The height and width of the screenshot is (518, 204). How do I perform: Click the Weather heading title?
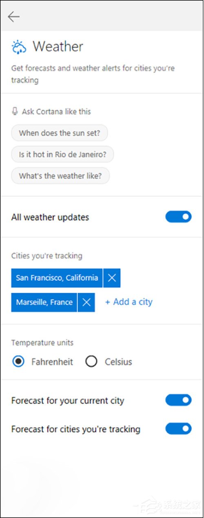point(58,47)
